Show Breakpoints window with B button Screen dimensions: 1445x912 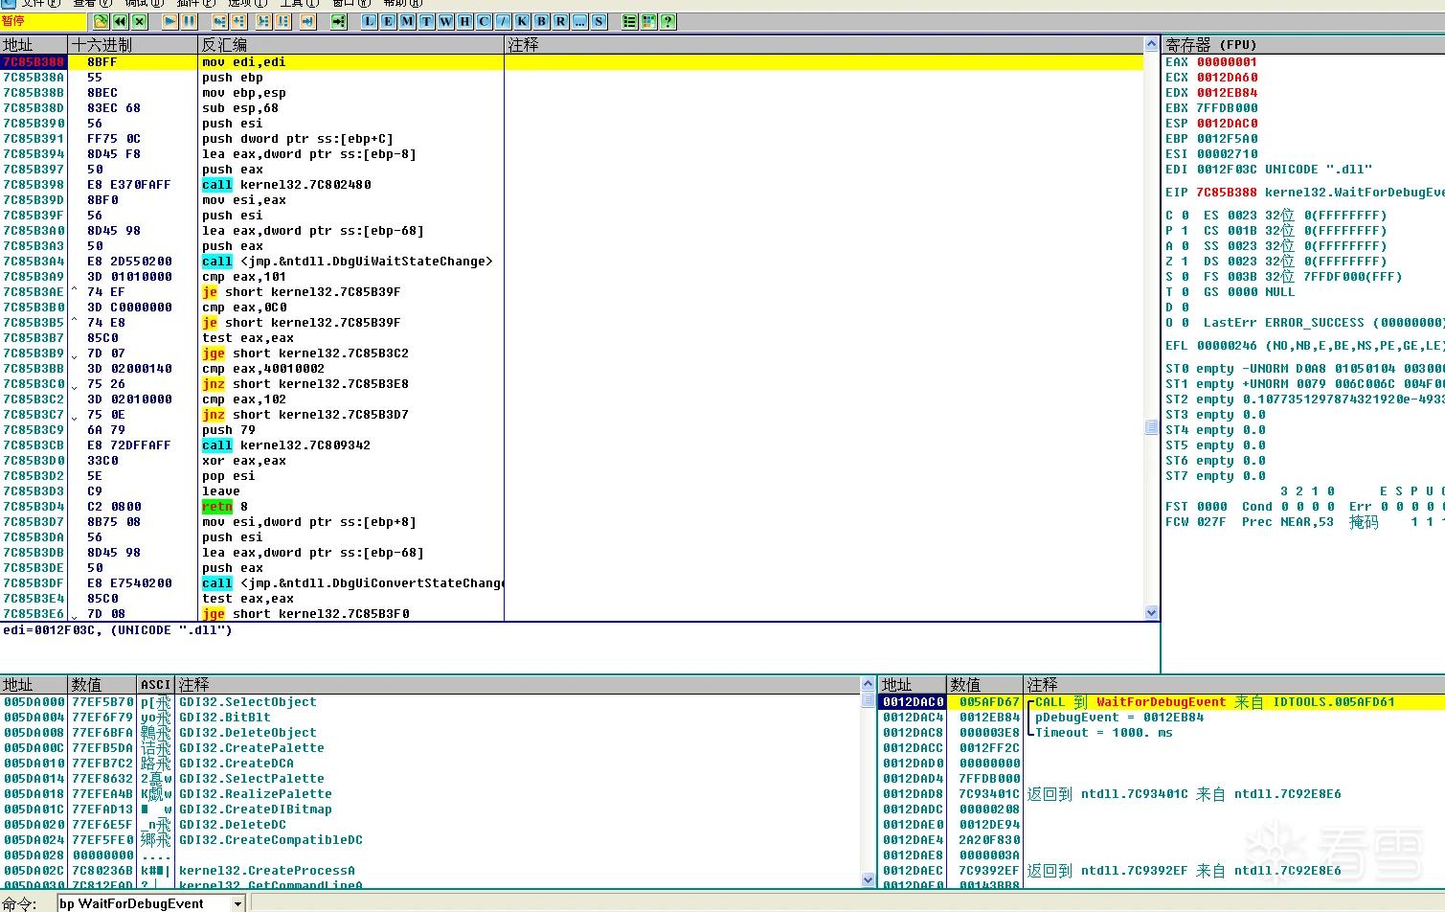coord(542,21)
